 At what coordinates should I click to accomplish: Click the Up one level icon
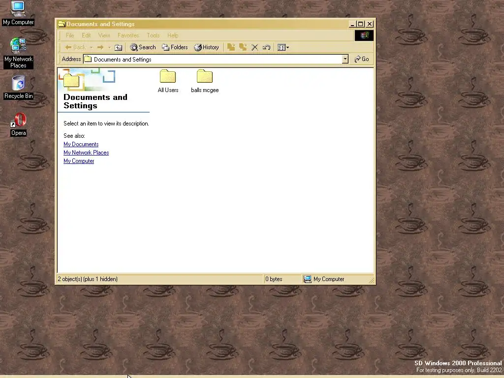point(118,47)
